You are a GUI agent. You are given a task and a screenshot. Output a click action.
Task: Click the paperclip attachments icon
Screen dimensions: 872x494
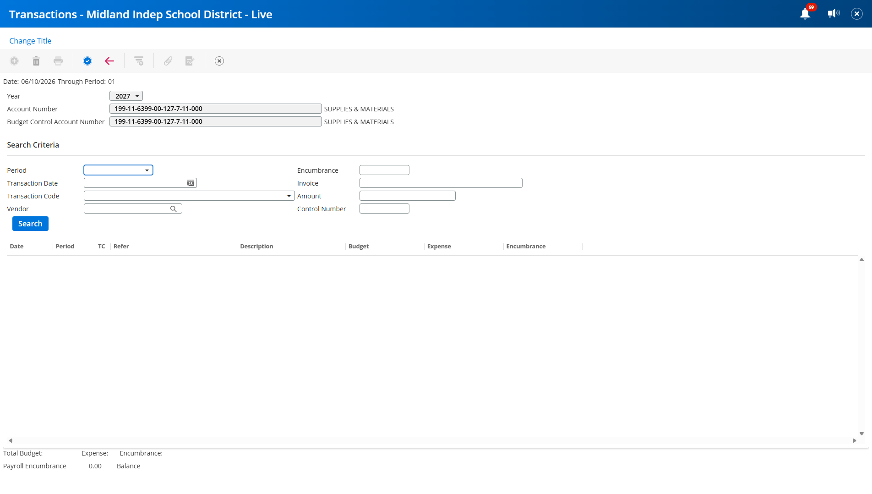pyautogui.click(x=168, y=61)
